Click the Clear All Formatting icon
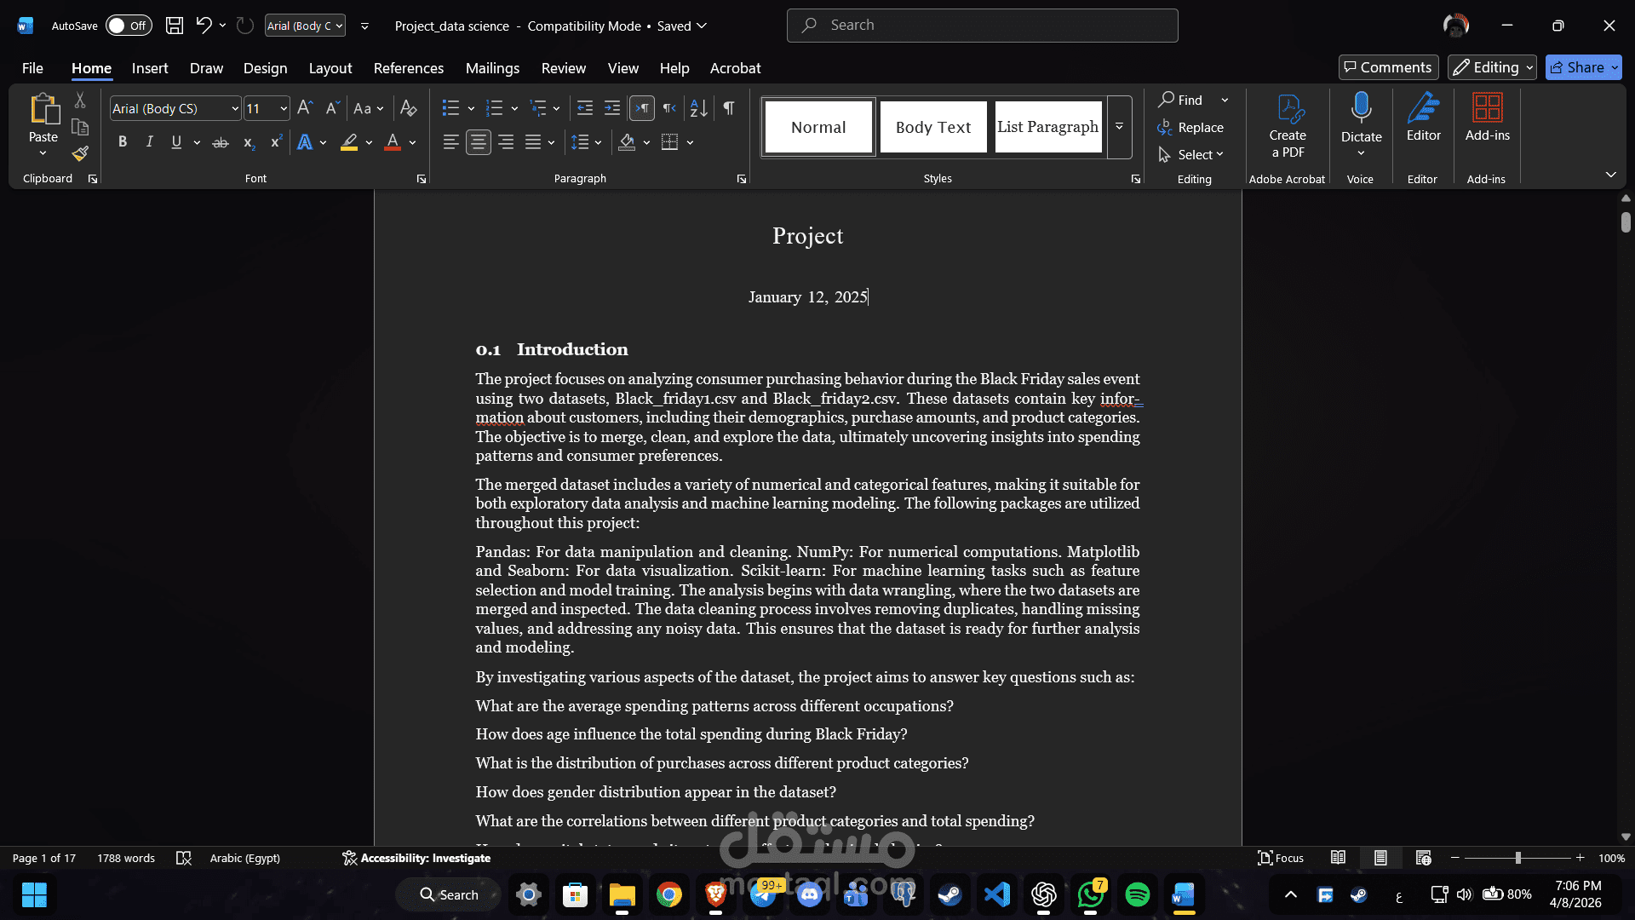The width and height of the screenshot is (1635, 920). [408, 108]
